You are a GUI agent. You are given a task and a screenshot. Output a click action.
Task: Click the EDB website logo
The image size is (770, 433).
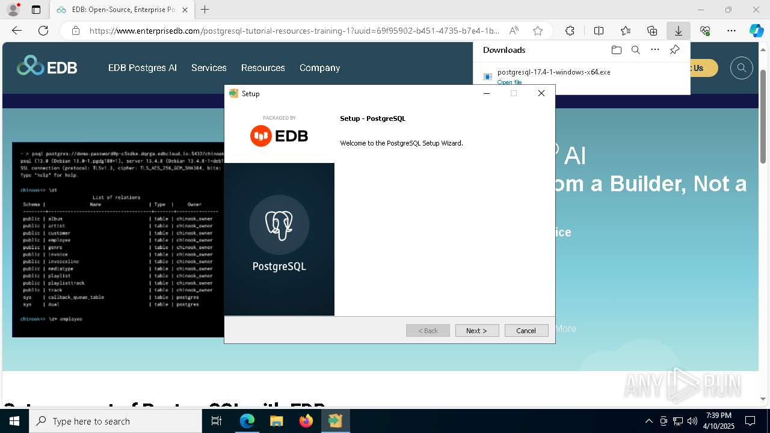(47, 67)
